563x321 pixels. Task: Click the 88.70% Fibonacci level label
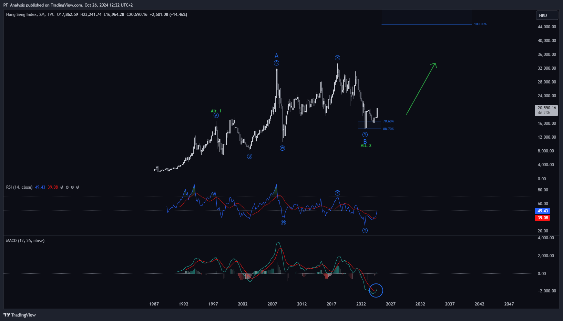point(388,129)
